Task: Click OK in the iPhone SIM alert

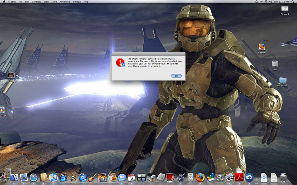Action: pos(176,76)
